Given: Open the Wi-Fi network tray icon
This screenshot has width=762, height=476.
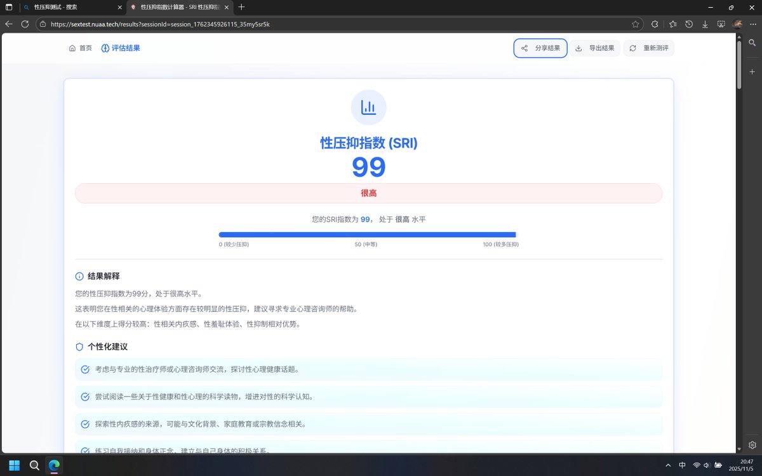Looking at the screenshot, I should coord(697,465).
